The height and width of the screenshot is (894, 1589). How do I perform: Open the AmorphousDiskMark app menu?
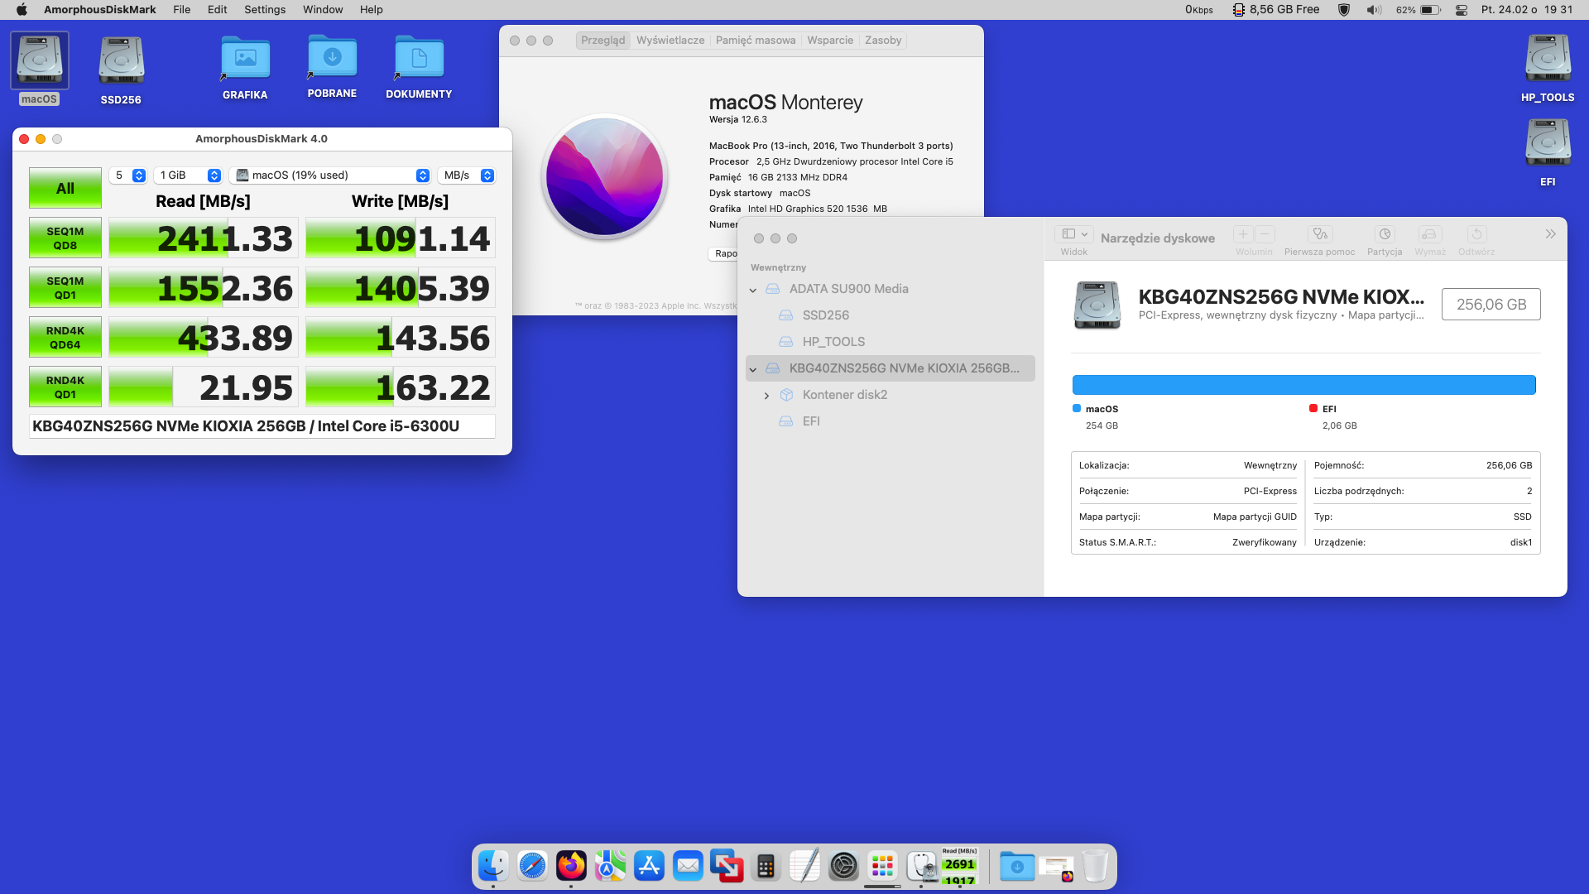100,10
